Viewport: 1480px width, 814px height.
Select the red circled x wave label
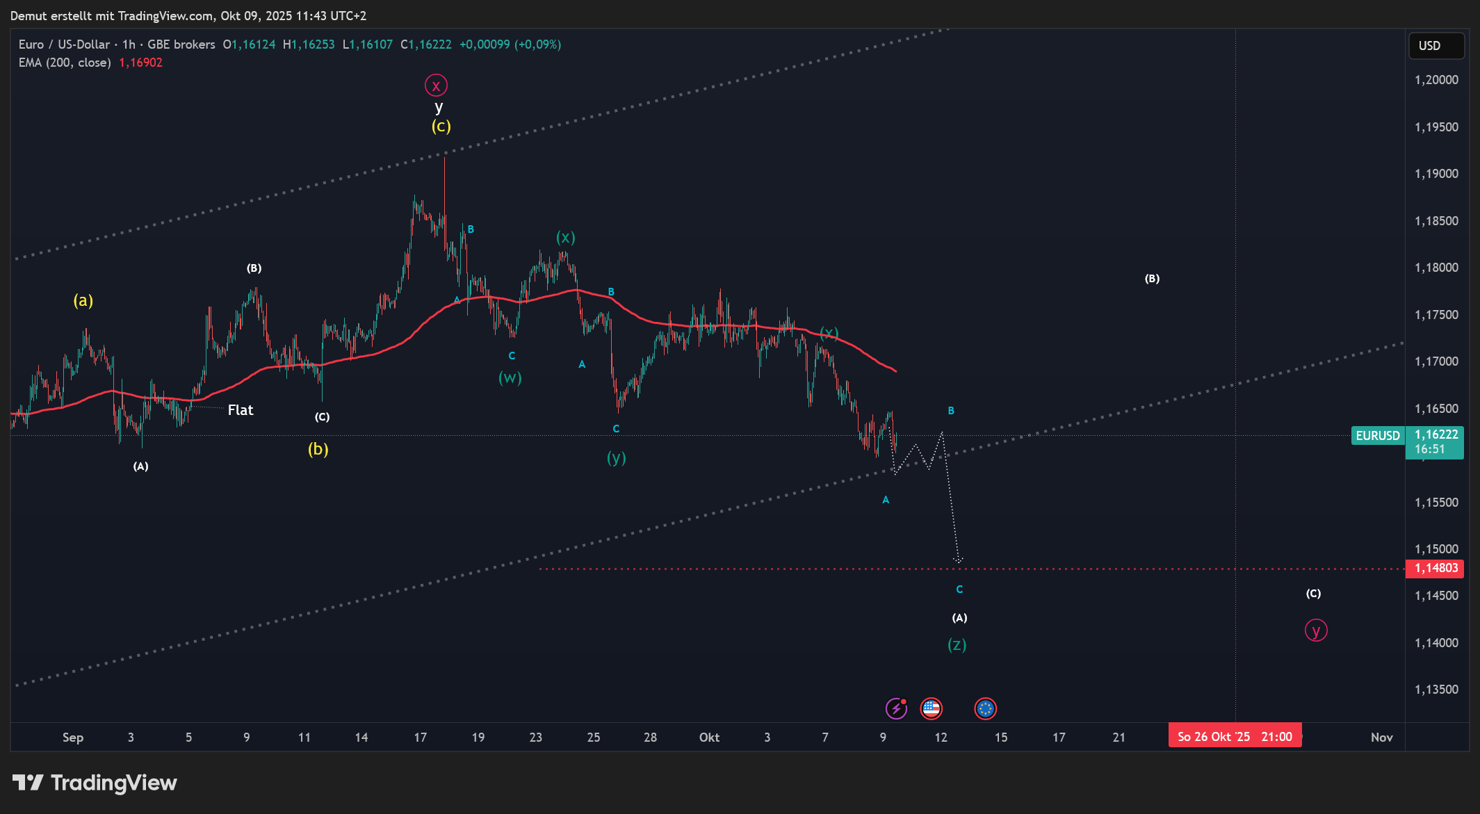pyautogui.click(x=436, y=86)
